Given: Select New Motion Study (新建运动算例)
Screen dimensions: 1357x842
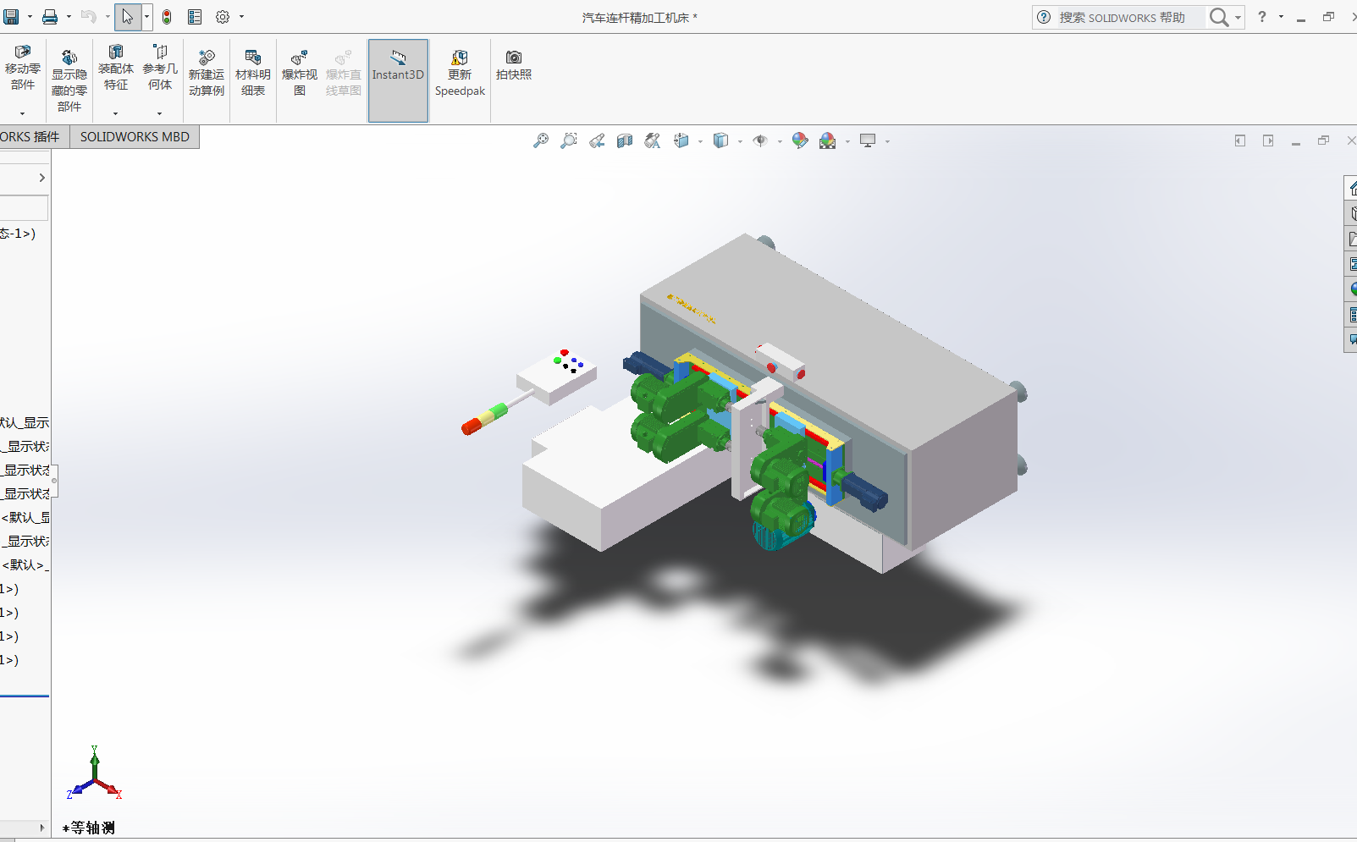Looking at the screenshot, I should [207, 74].
